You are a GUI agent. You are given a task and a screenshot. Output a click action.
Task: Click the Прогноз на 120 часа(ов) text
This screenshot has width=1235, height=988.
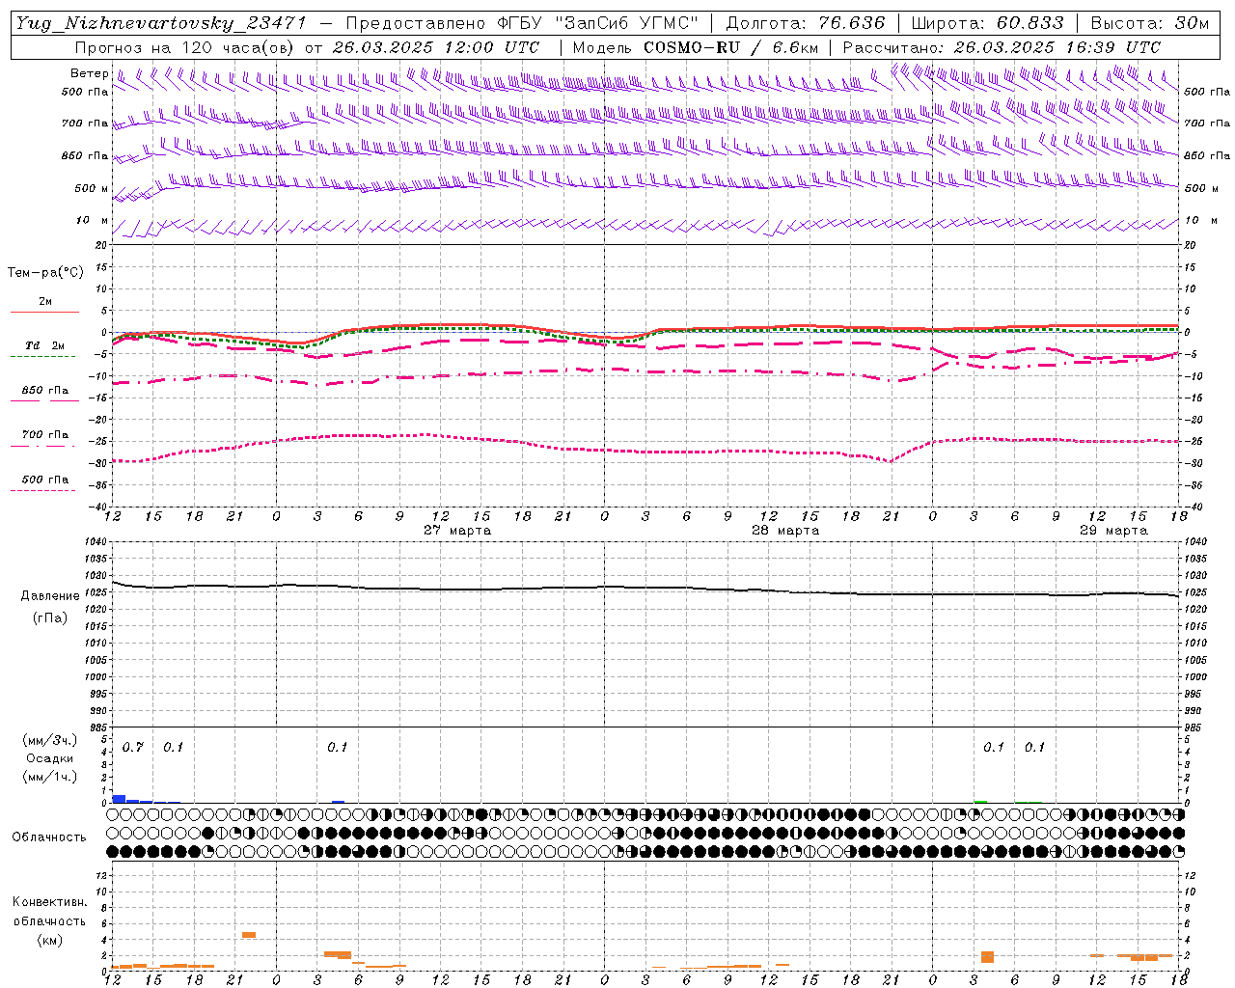[x=185, y=47]
